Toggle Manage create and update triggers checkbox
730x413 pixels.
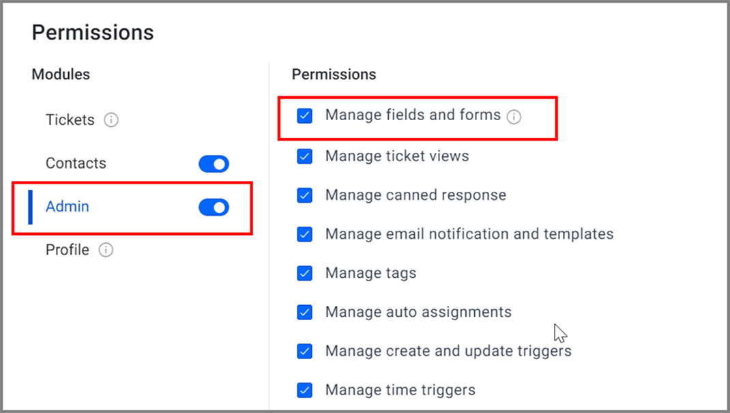305,352
